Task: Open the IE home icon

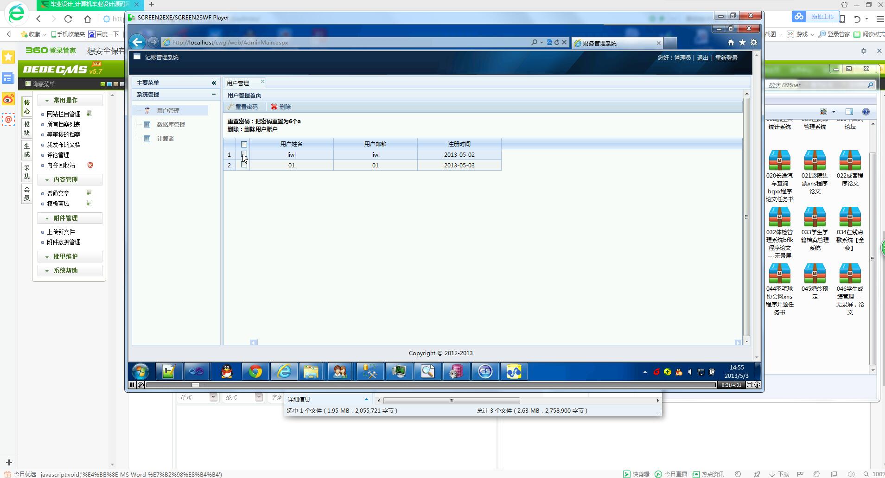Action: 731,43
